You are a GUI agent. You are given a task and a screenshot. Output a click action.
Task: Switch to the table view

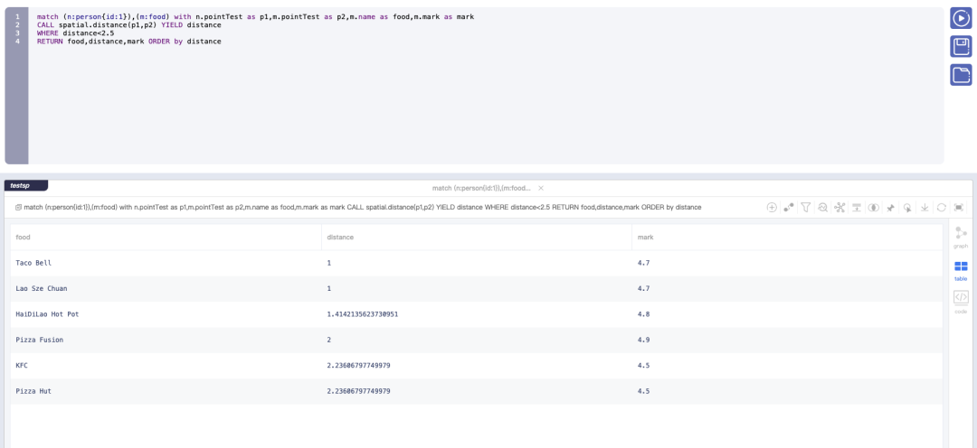[x=961, y=269]
